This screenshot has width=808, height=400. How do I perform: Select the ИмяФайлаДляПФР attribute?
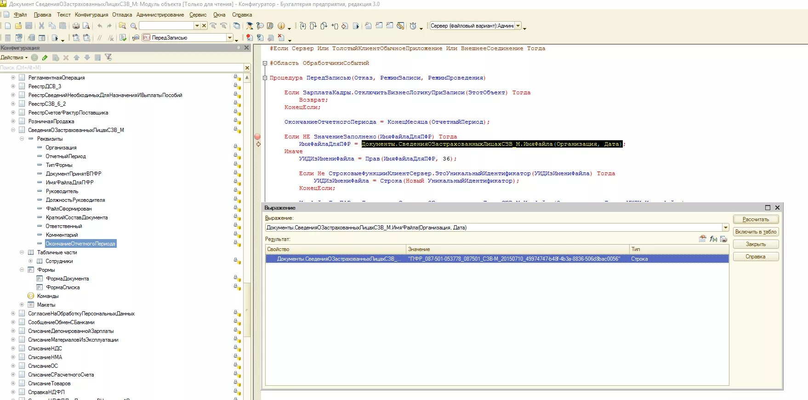[69, 183]
